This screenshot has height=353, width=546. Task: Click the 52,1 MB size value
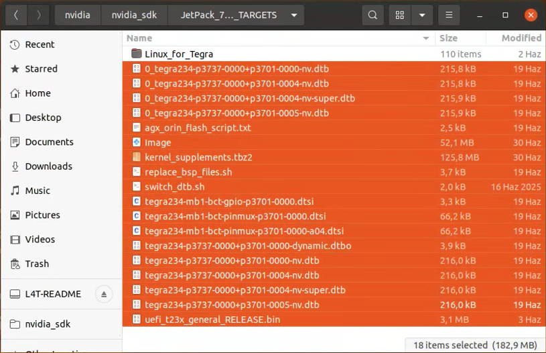457,143
